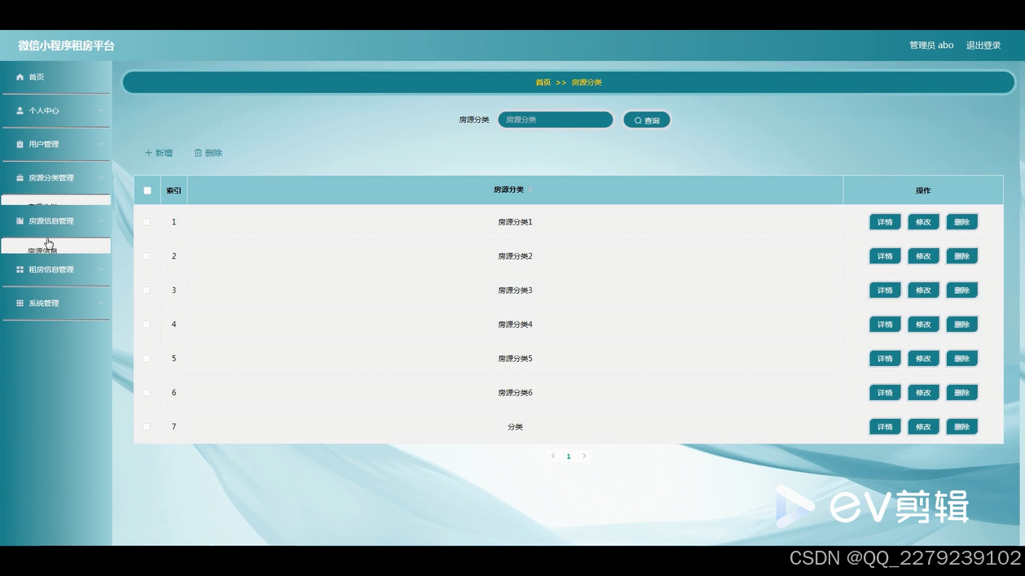Click 退出登录 to log out
The height and width of the screenshot is (576, 1025).
983,46
